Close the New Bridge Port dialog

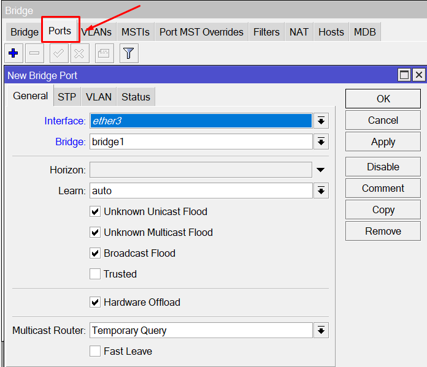click(419, 75)
